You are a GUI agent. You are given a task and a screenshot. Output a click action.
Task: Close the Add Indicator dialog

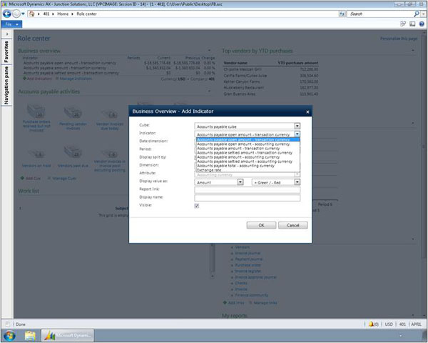(307, 112)
